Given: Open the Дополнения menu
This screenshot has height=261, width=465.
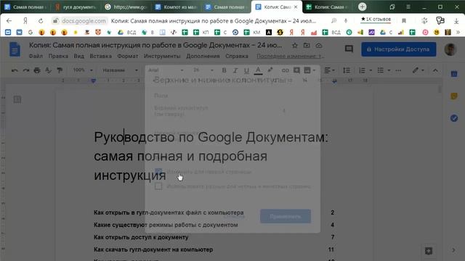Looking at the screenshot, I should (203, 57).
